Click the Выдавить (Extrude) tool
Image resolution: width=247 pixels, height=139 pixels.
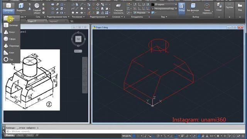(x=21, y=8)
